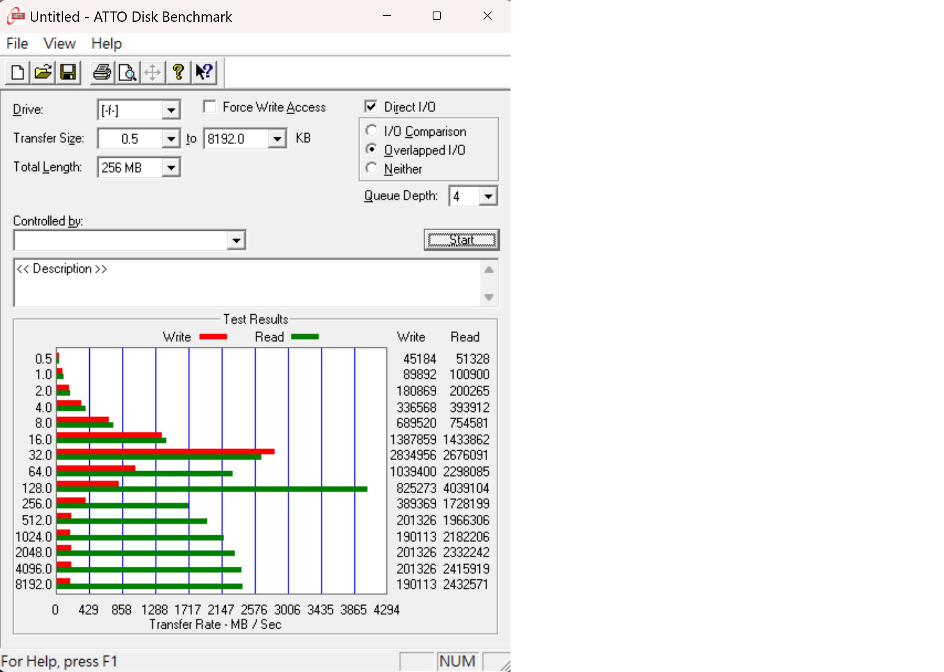The height and width of the screenshot is (672, 944).
Task: Open the Total Length dropdown
Action: point(171,168)
